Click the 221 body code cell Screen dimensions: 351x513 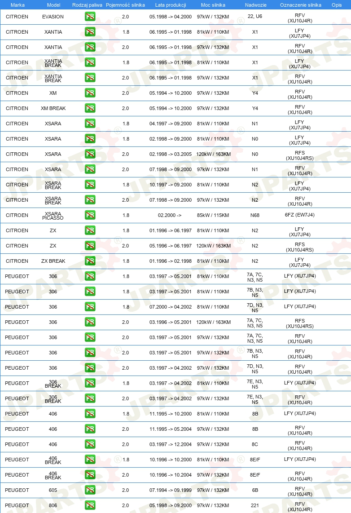[x=255, y=505]
